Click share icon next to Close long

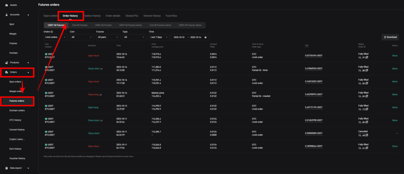pos(101,95)
